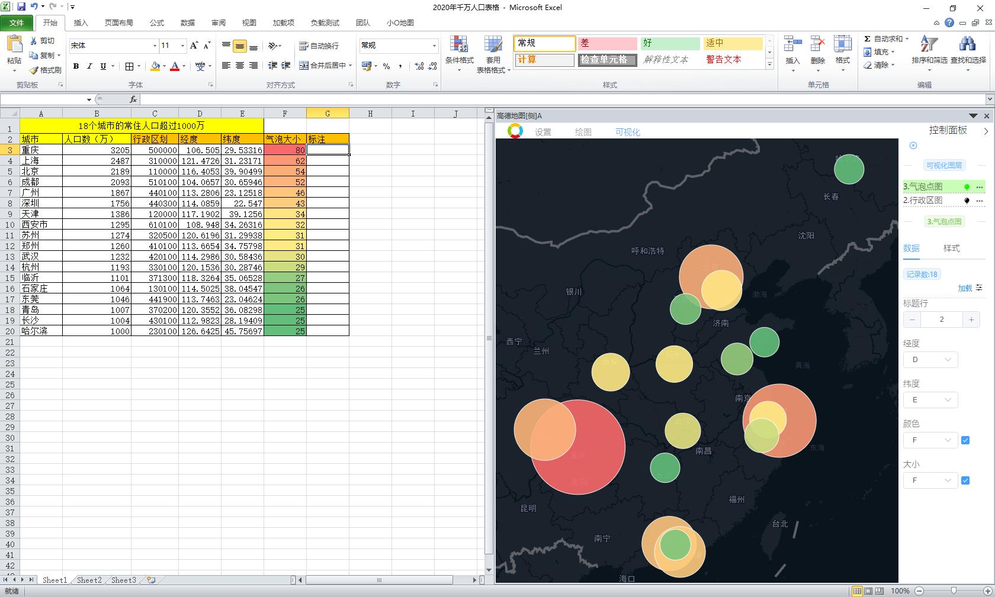Open the number format 常规 dropdown

click(x=434, y=46)
